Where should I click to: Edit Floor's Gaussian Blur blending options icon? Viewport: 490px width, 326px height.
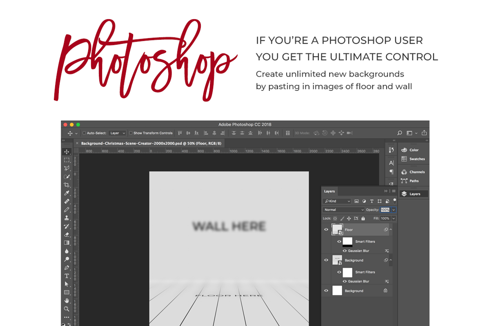pos(387,251)
